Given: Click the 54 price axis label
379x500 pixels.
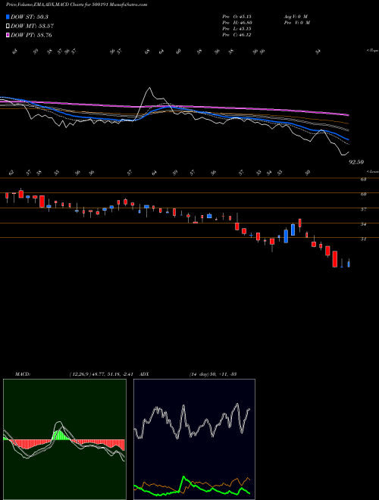Looking at the screenshot, I should (363, 224).
